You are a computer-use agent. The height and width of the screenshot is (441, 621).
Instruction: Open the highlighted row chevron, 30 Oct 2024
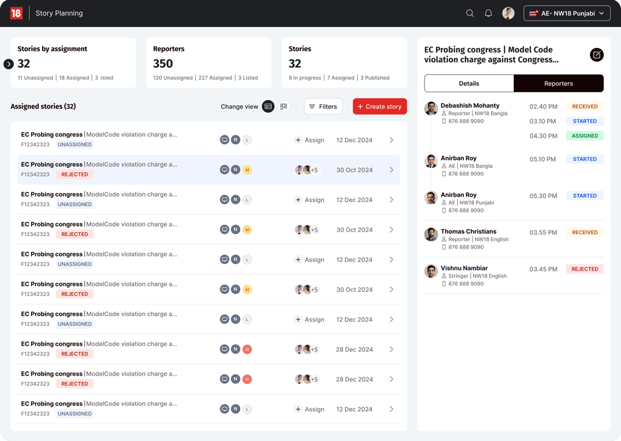click(x=391, y=170)
